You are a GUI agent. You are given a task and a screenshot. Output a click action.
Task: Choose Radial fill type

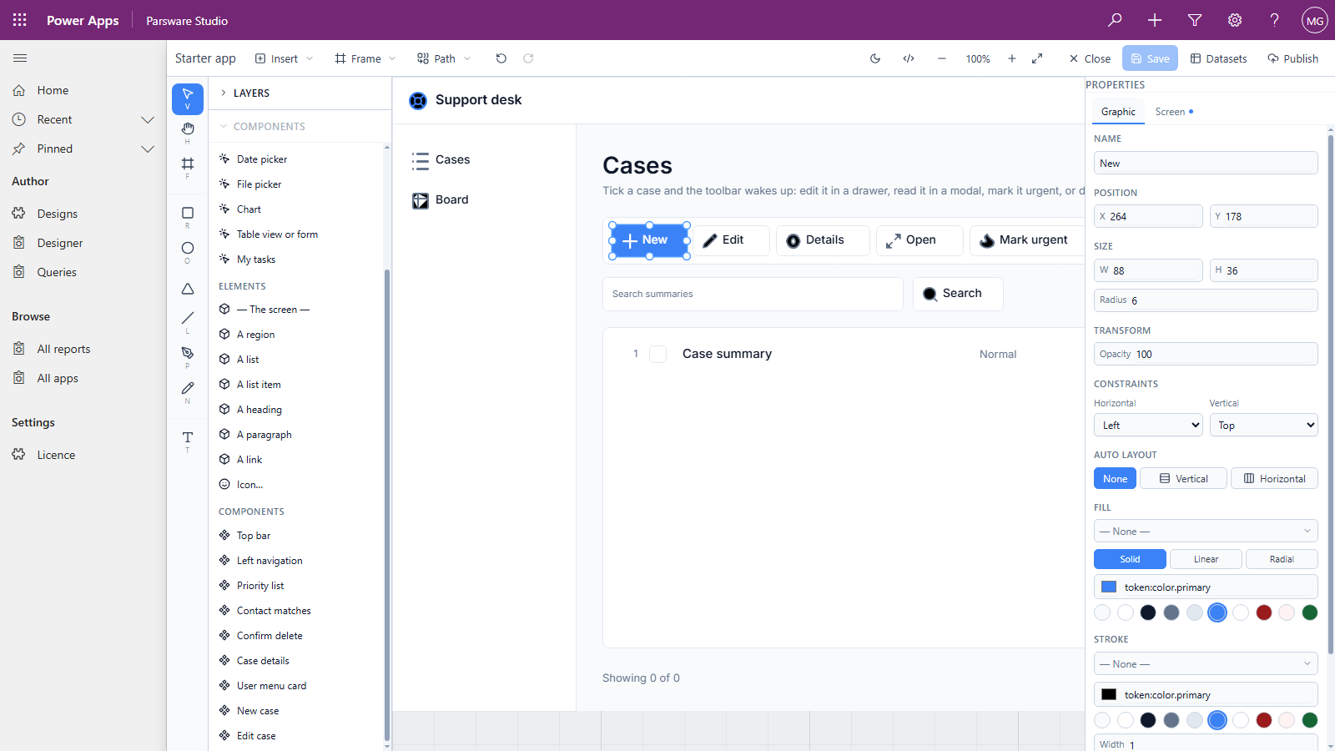pyautogui.click(x=1282, y=559)
